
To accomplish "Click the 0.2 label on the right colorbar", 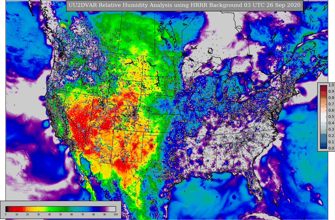I will 331,136.
